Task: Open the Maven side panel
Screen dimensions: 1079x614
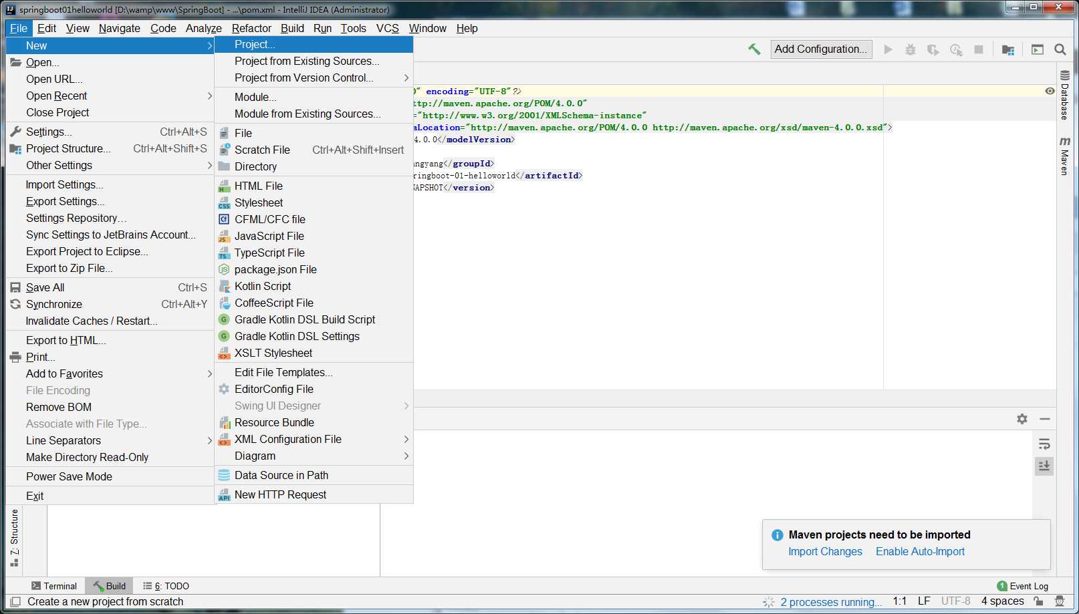Action: coord(1064,155)
